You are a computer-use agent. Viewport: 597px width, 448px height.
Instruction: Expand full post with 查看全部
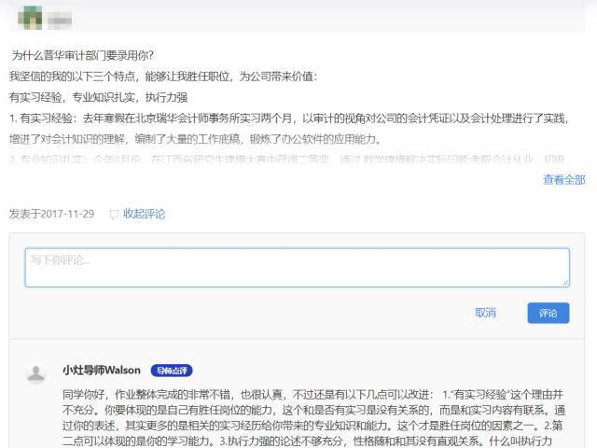[x=563, y=179]
